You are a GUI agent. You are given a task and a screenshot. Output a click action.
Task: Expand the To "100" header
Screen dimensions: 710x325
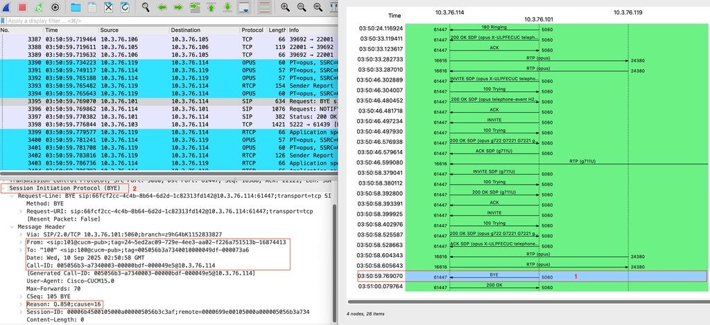point(21,250)
